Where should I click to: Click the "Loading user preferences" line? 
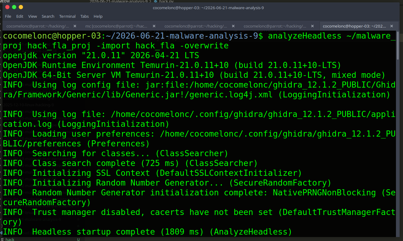[x=199, y=139]
